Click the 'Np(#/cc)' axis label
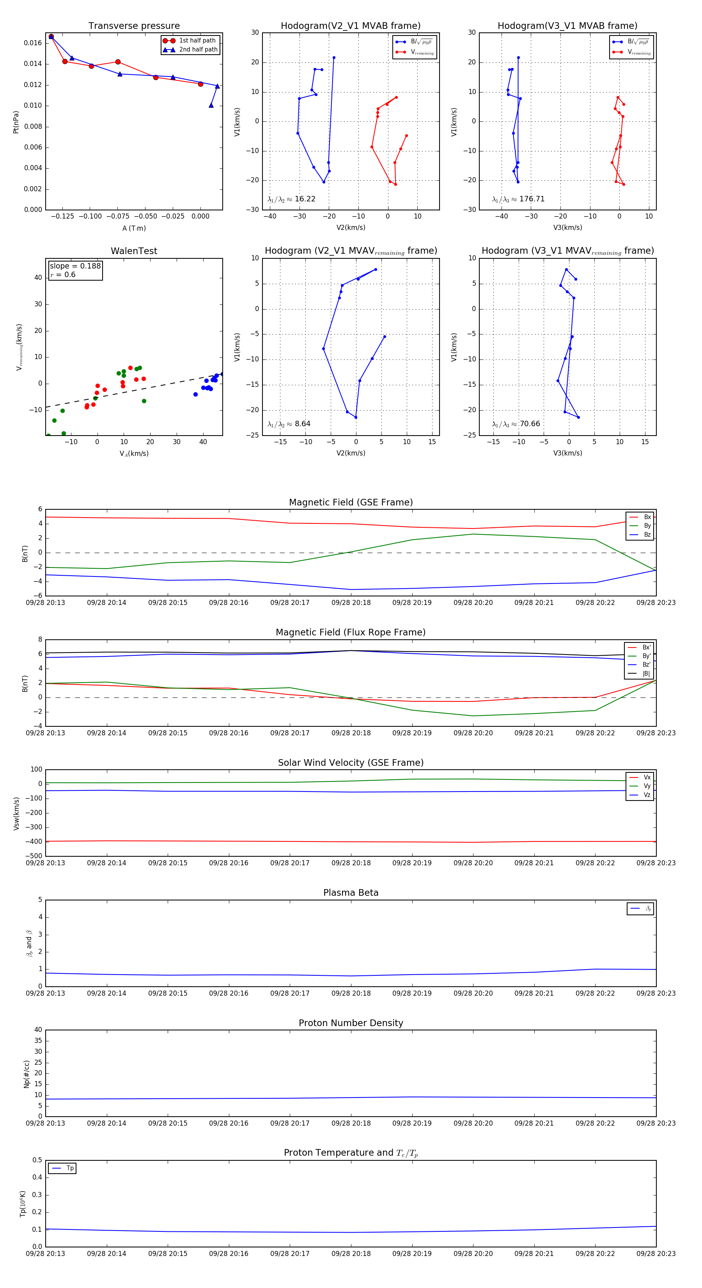The width and height of the screenshot is (702, 1288). 27,1073
